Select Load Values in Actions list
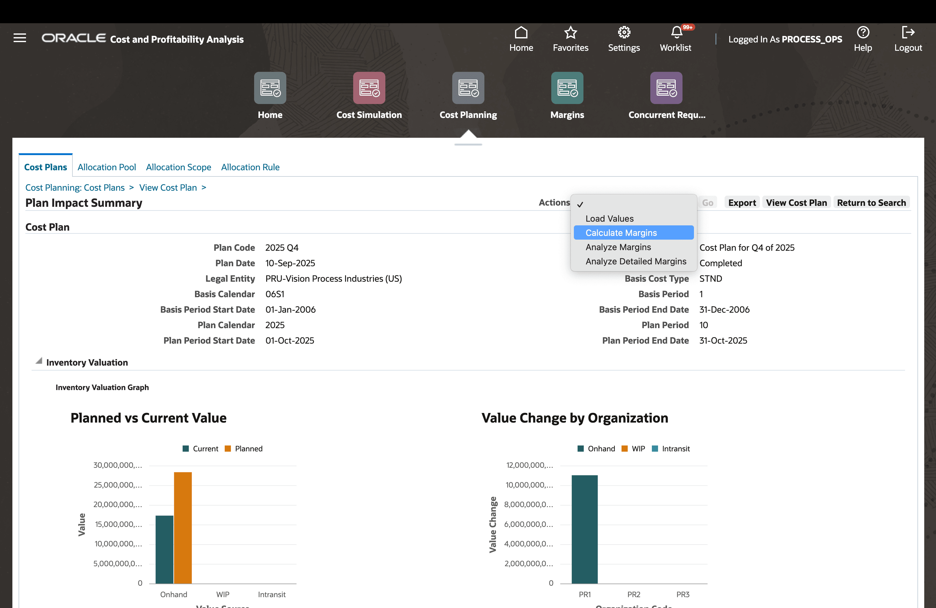The width and height of the screenshot is (936, 608). [609, 219]
